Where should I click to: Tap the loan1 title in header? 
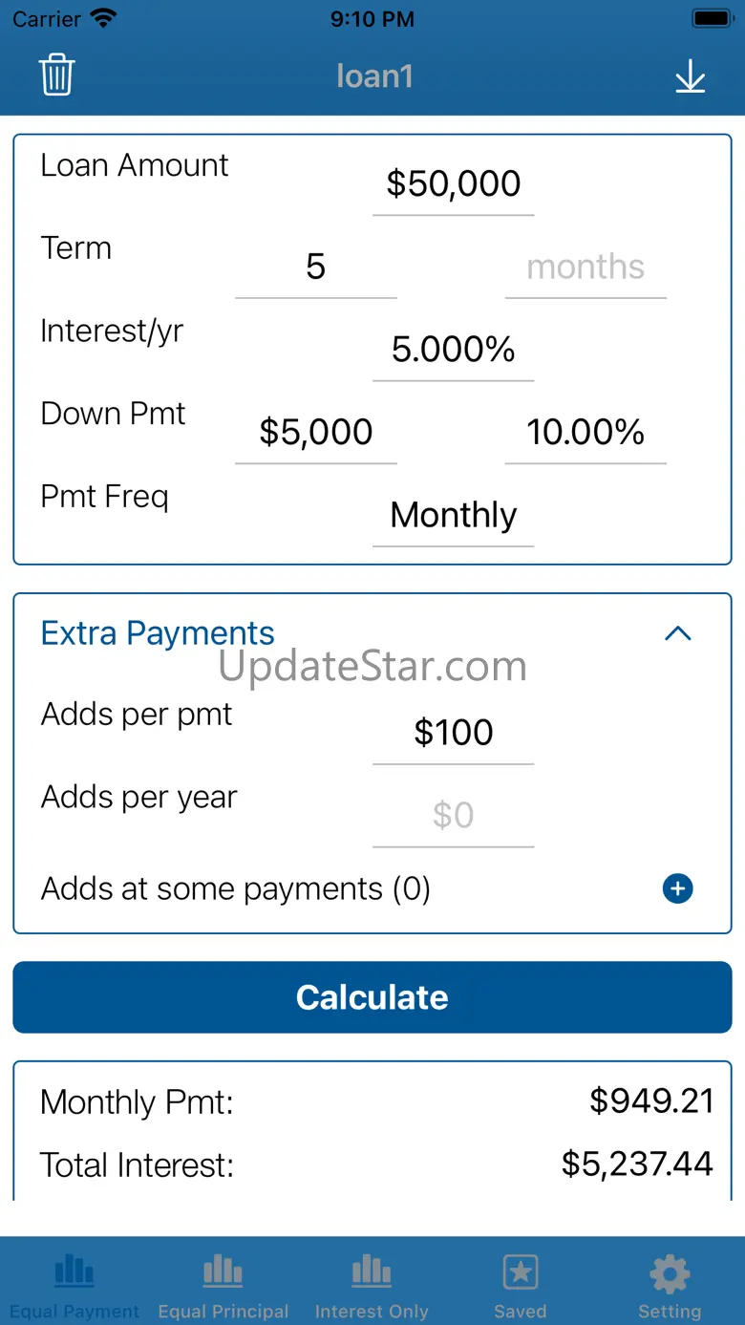tap(374, 76)
